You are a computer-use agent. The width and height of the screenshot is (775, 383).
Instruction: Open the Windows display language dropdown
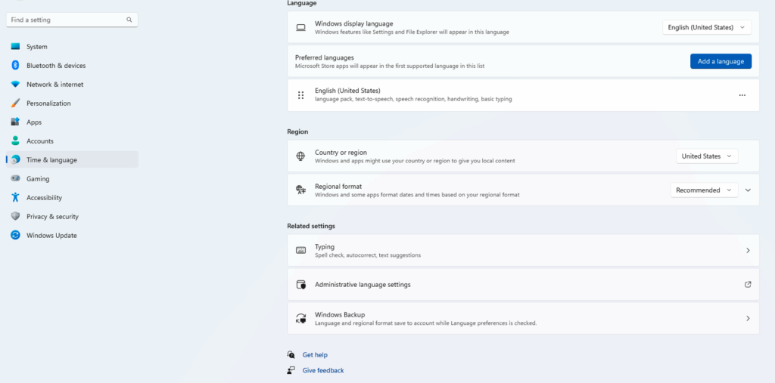707,28
